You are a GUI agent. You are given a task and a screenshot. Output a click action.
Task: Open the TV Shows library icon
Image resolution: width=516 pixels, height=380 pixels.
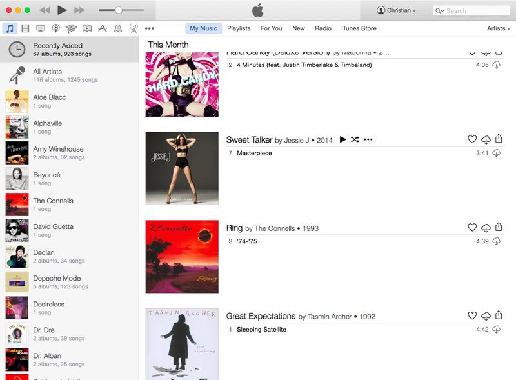tap(41, 28)
